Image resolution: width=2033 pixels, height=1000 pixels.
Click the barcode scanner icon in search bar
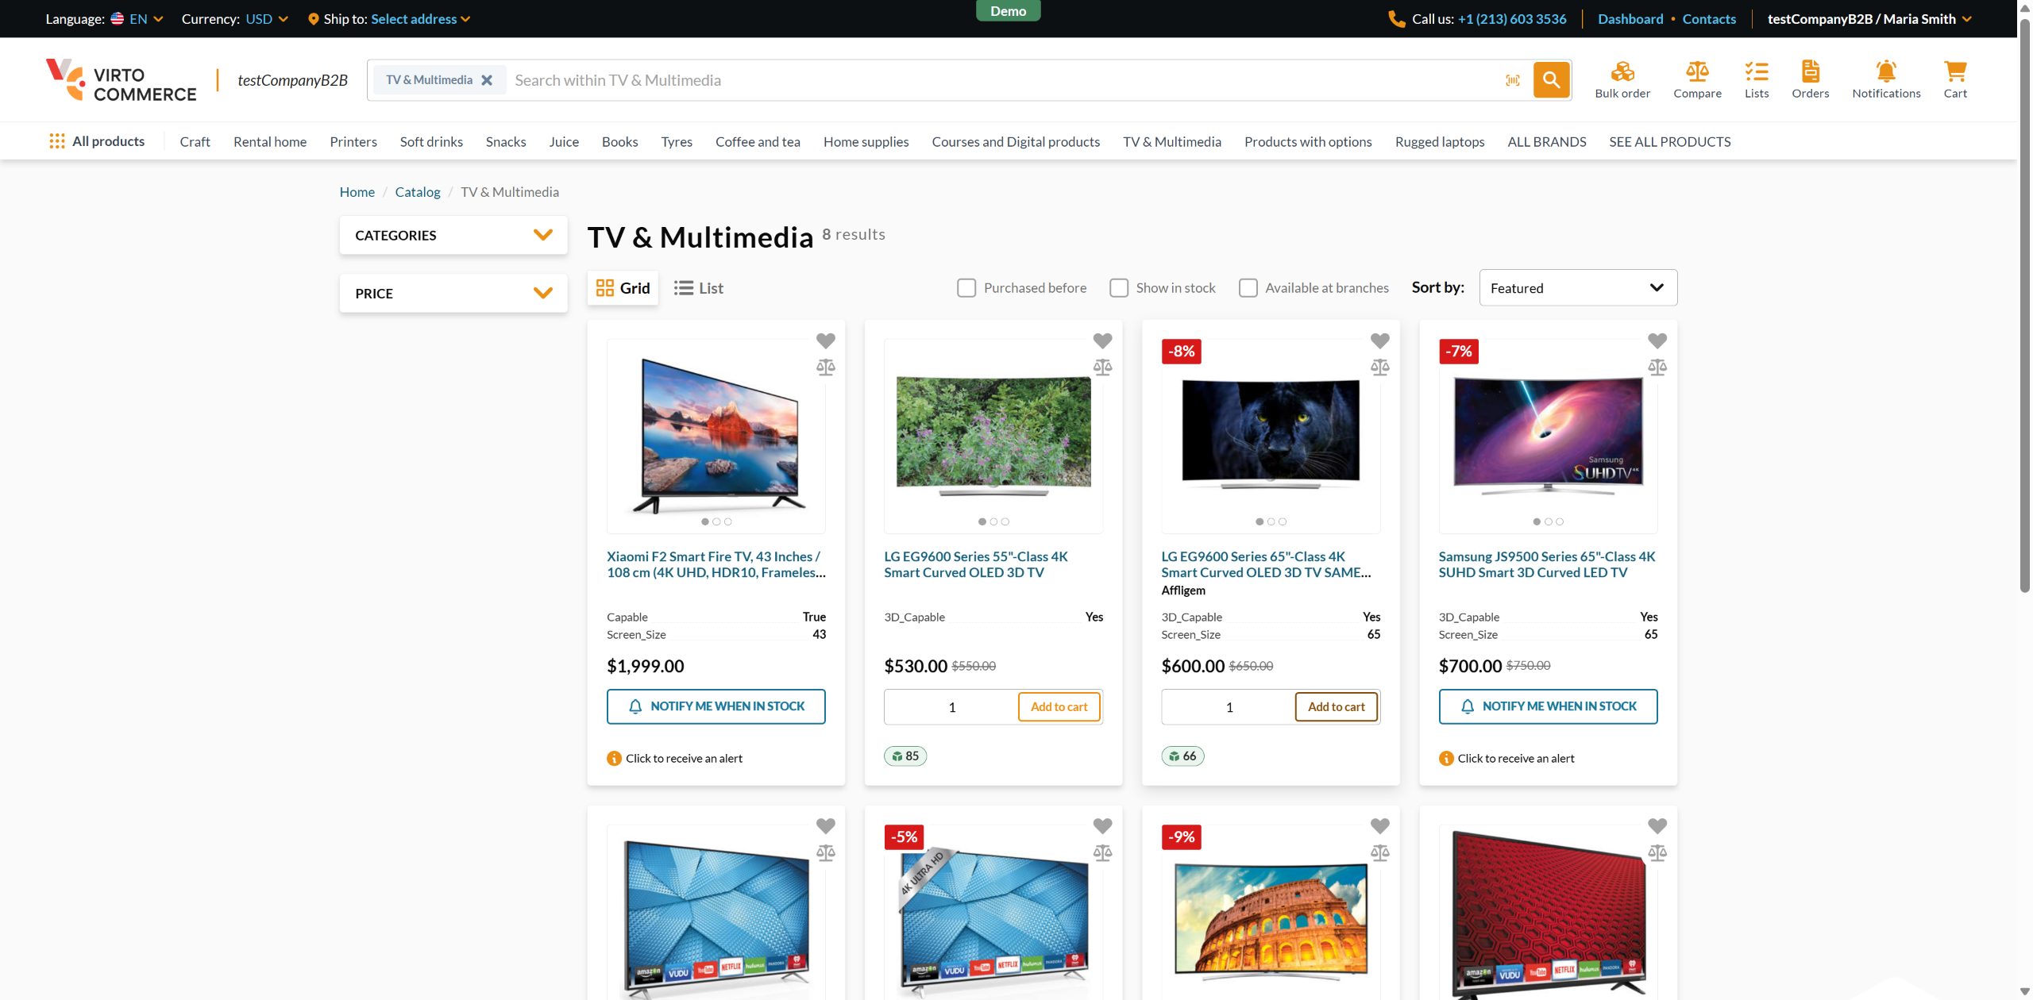[x=1513, y=80]
